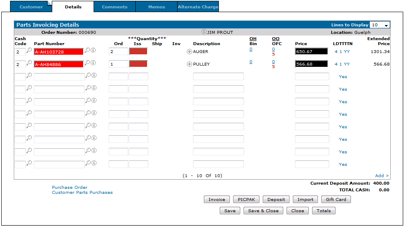The width and height of the screenshot is (404, 226).
Task: Click red OFC value 5 on AUGER row
Action: click(273, 54)
